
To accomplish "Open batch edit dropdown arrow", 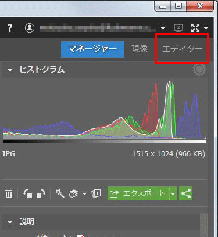I will [x=84, y=193].
